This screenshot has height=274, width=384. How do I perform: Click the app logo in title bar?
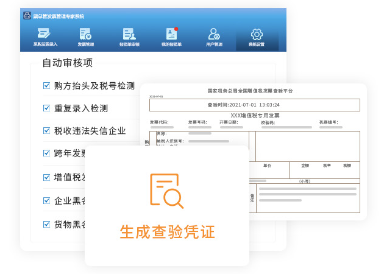pos(26,15)
